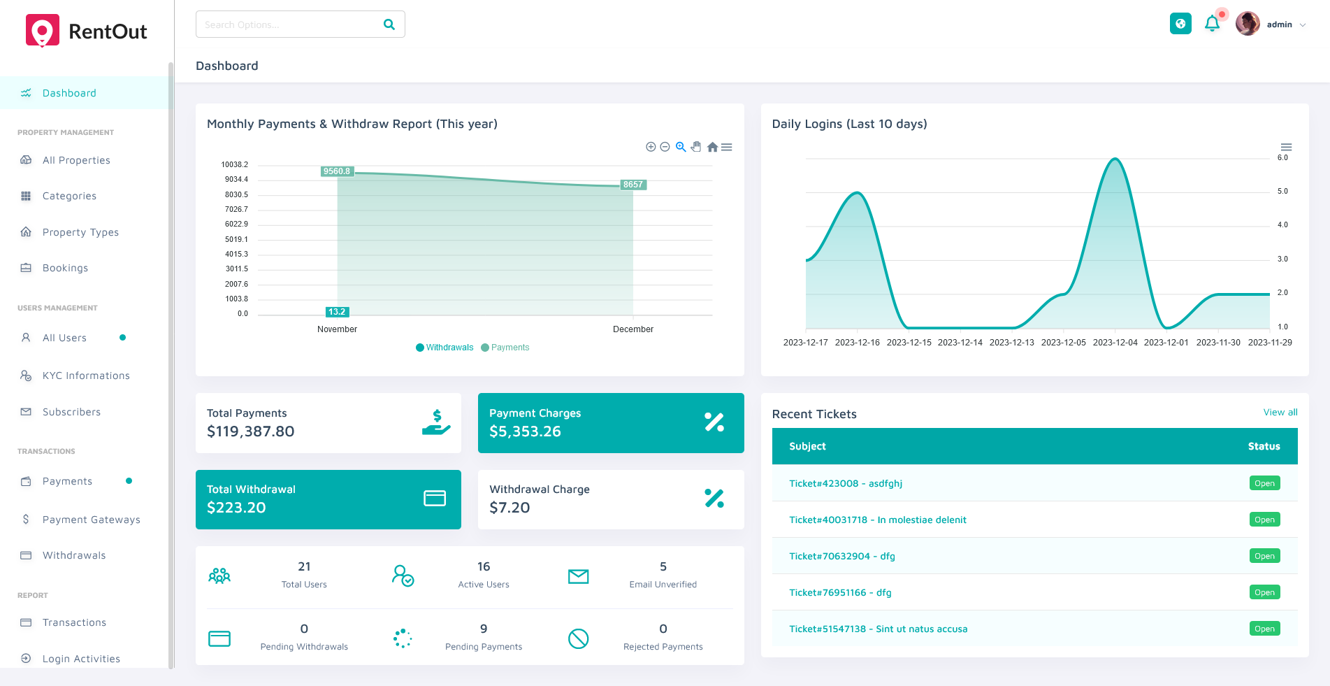
Task: Open the Monthly Payments chart hamburger menu
Action: [x=727, y=147]
